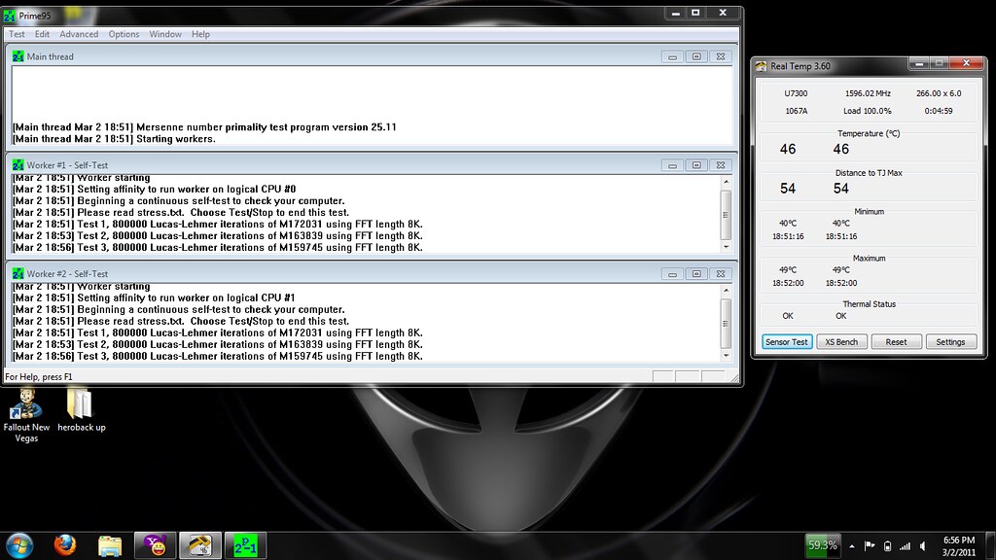Click the Worker #2 'logical CPU #1' affinity line
This screenshot has width=996, height=560.
coord(155,297)
